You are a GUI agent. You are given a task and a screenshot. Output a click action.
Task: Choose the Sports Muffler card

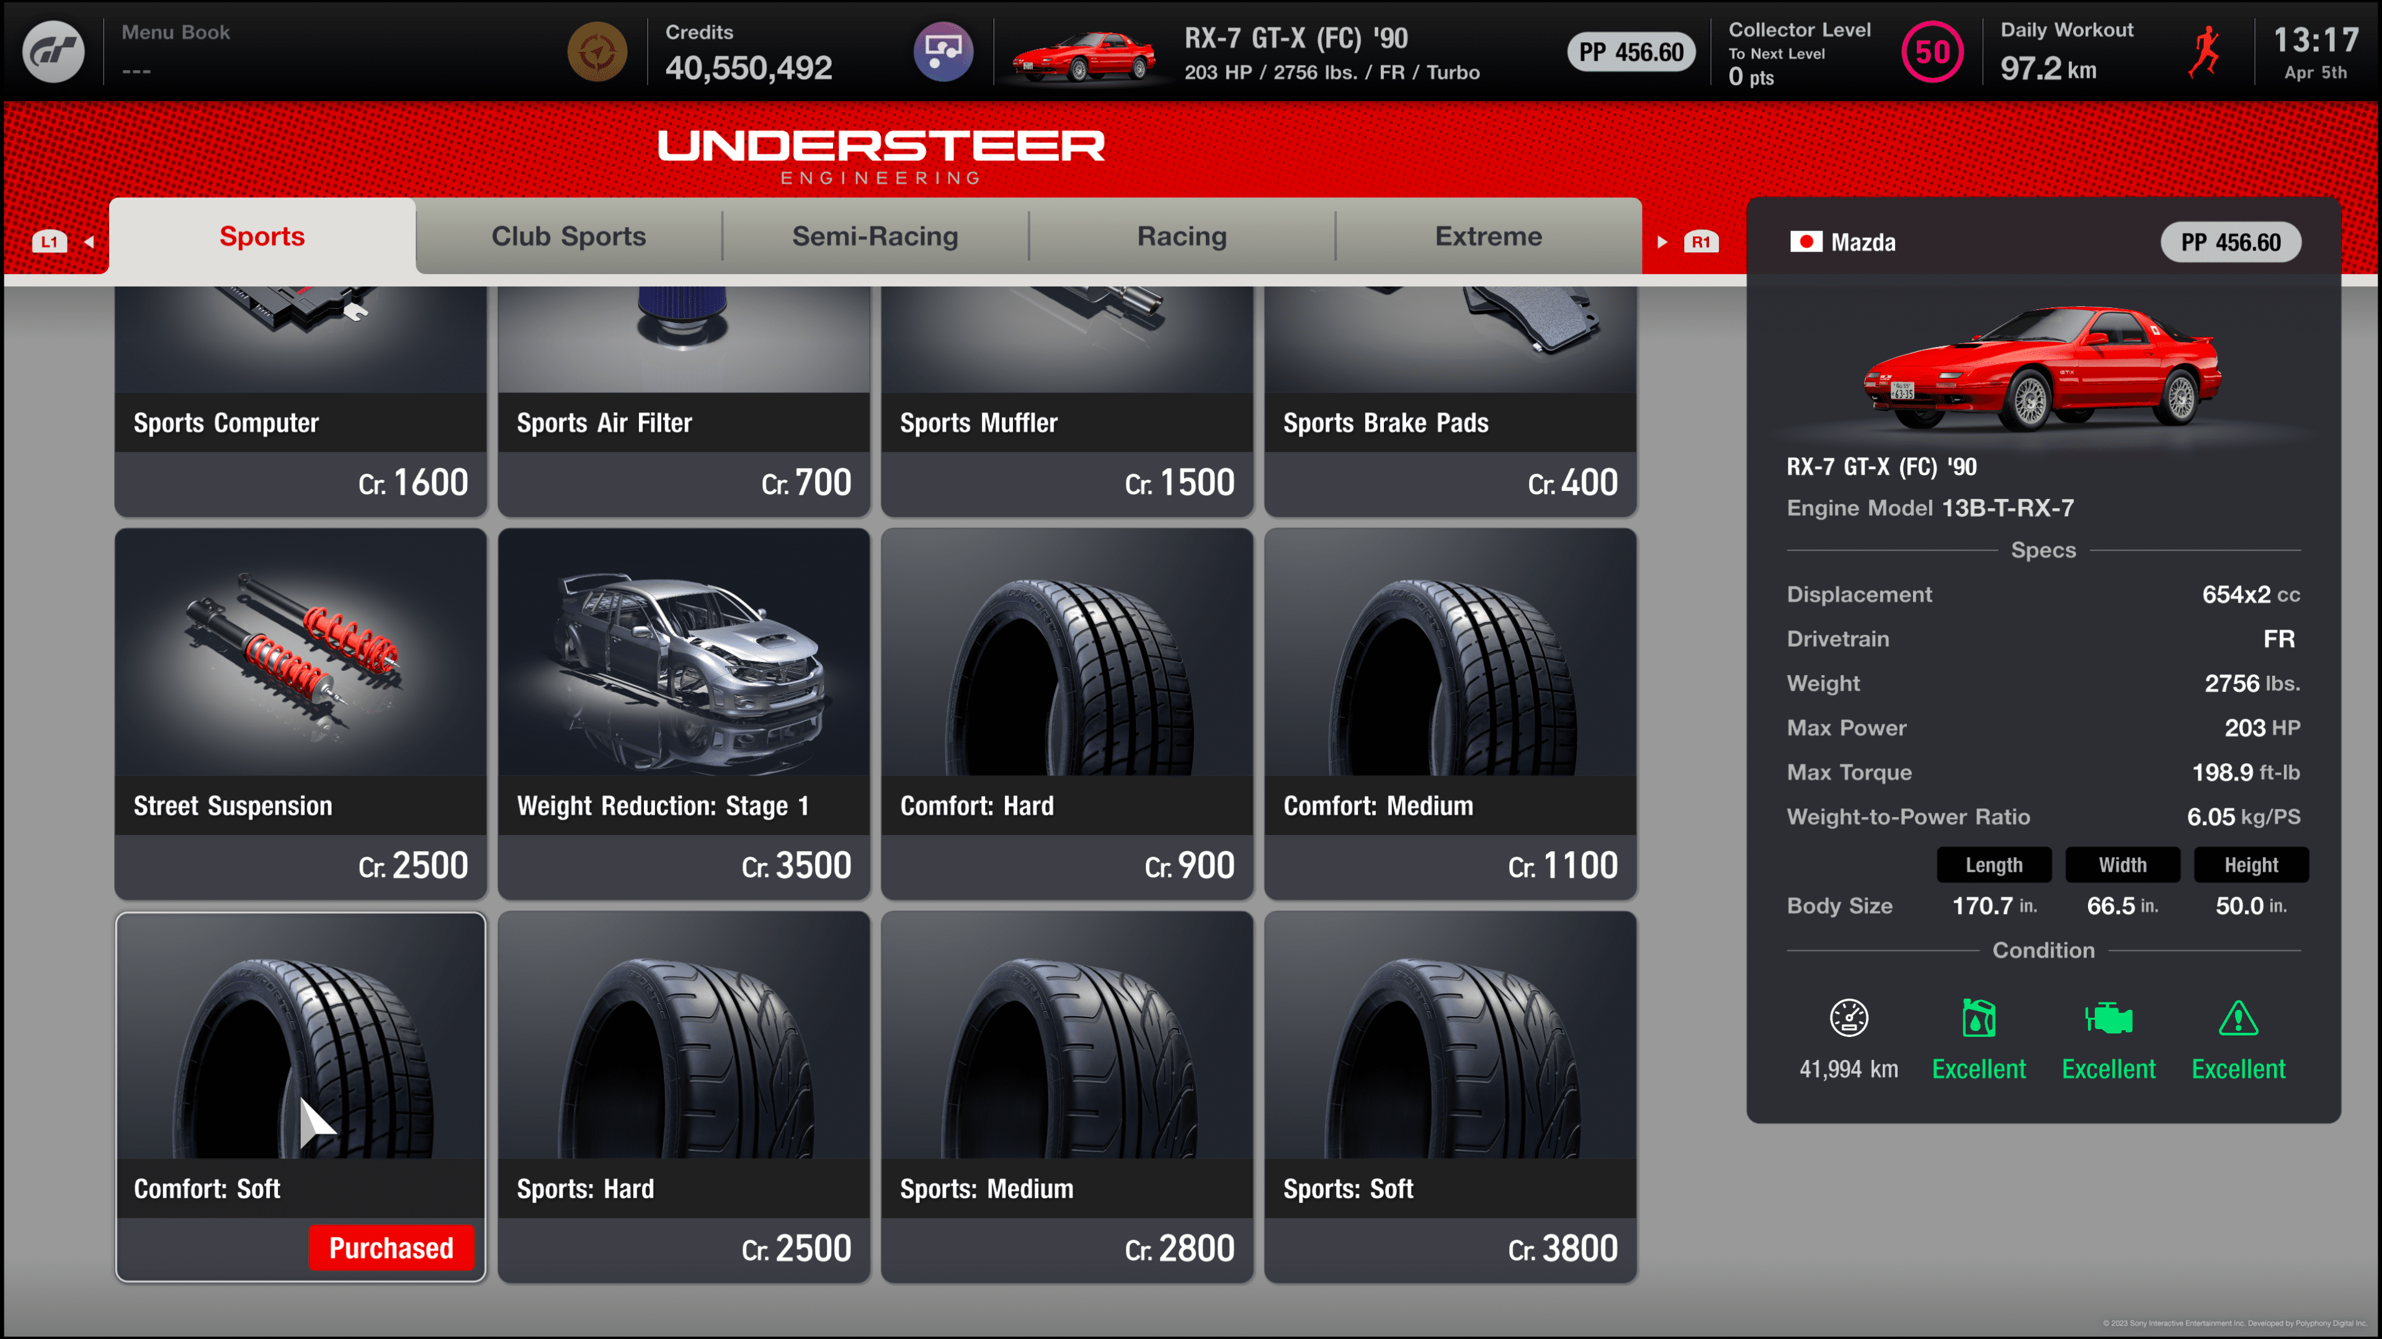[1067, 401]
